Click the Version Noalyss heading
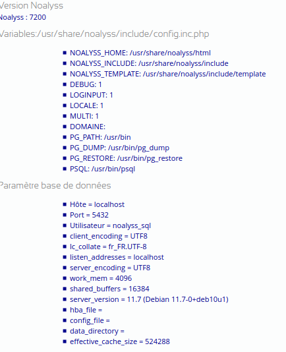Screen dimensions: 286x352 click(31, 6)
